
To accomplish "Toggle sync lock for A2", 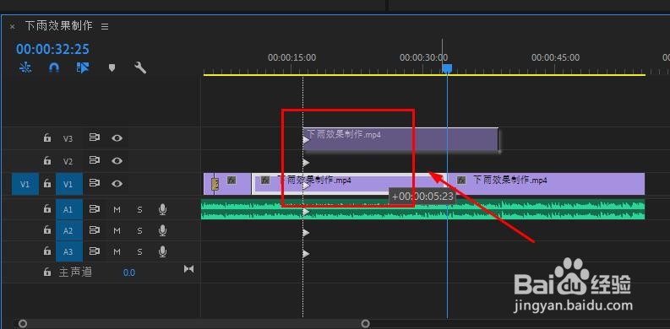I will pos(94,230).
